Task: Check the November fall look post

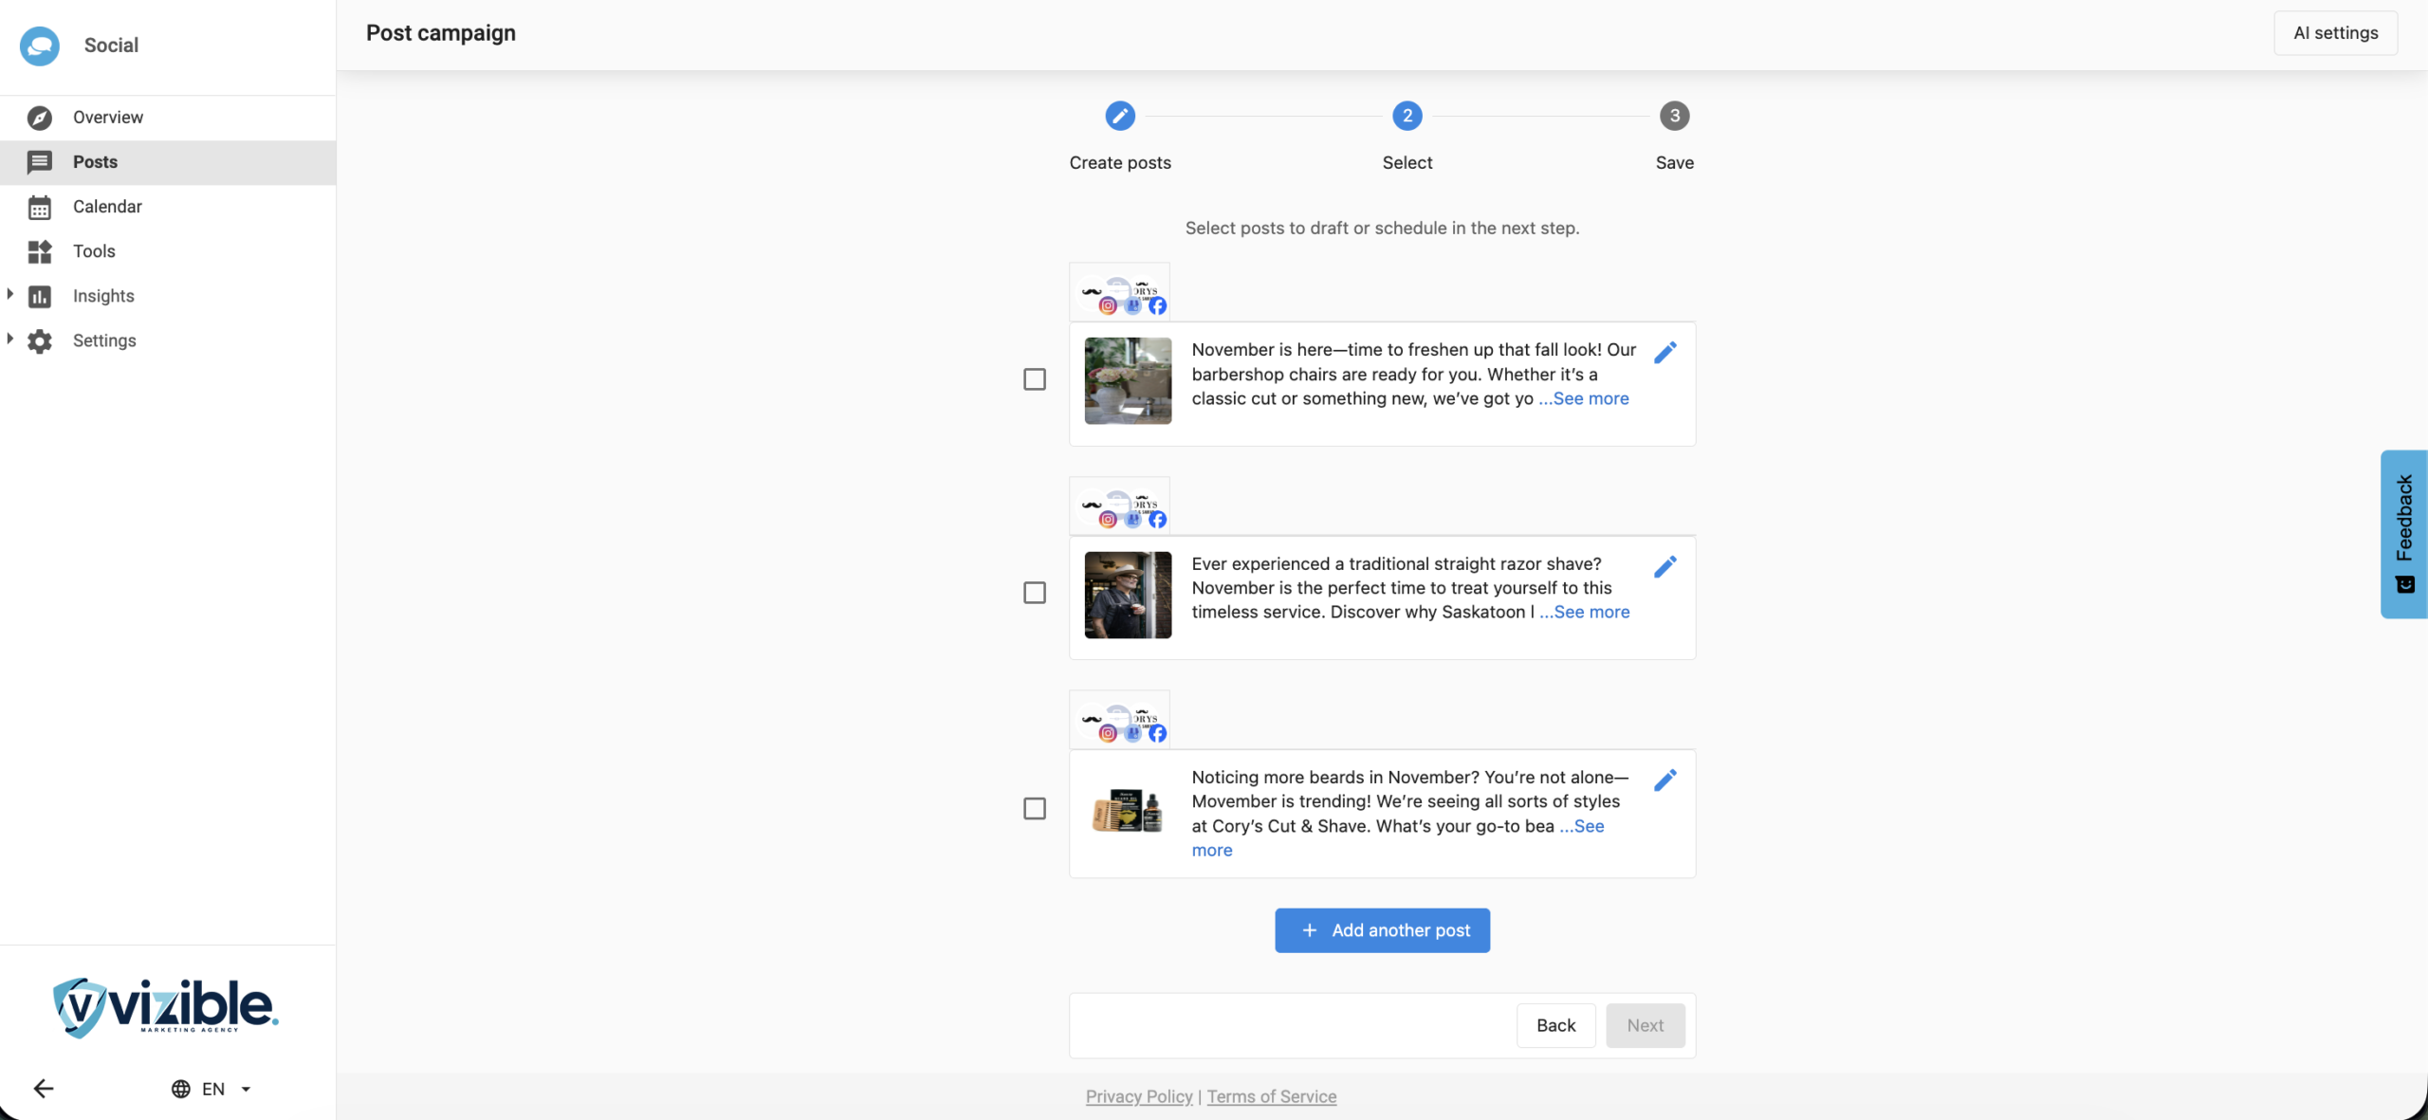Action: [x=1034, y=379]
